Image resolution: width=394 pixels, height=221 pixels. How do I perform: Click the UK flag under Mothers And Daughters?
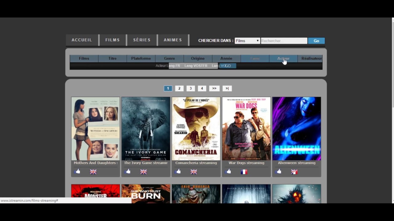pyautogui.click(x=93, y=172)
